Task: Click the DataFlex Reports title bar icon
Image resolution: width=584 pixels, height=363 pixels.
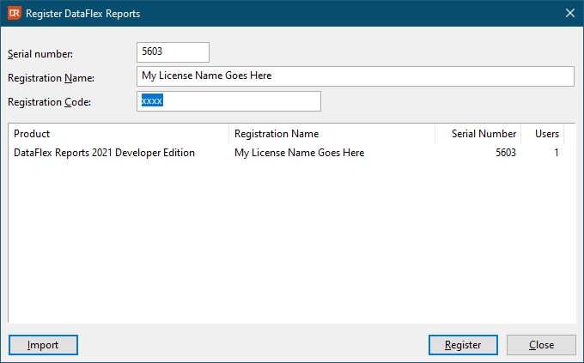Action: click(14, 14)
